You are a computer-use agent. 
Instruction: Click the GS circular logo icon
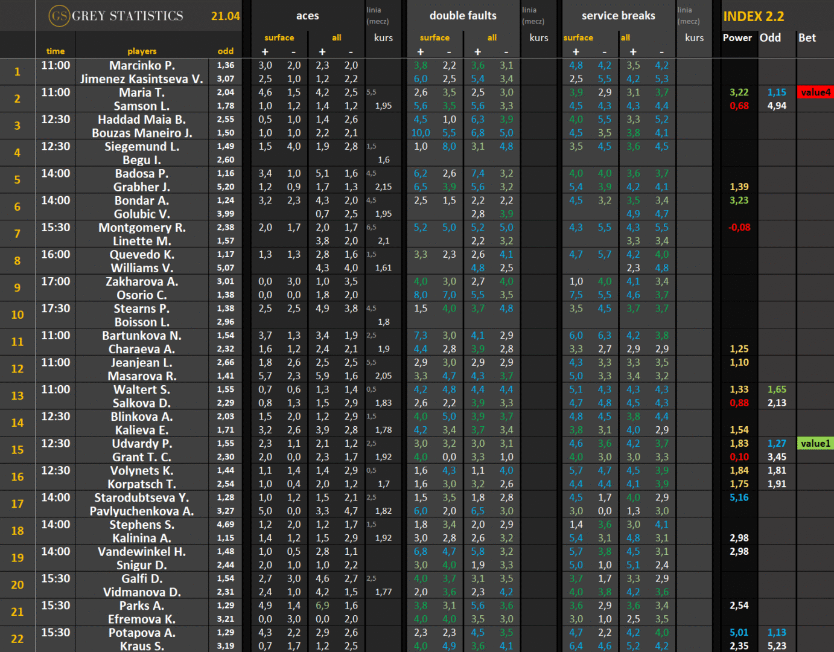click(x=59, y=16)
